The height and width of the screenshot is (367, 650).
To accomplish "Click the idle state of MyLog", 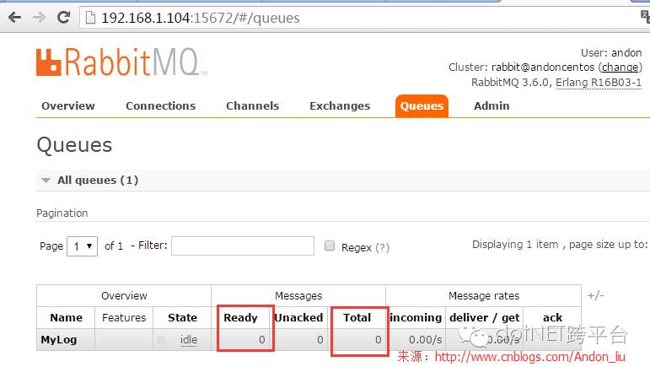I will coord(189,340).
